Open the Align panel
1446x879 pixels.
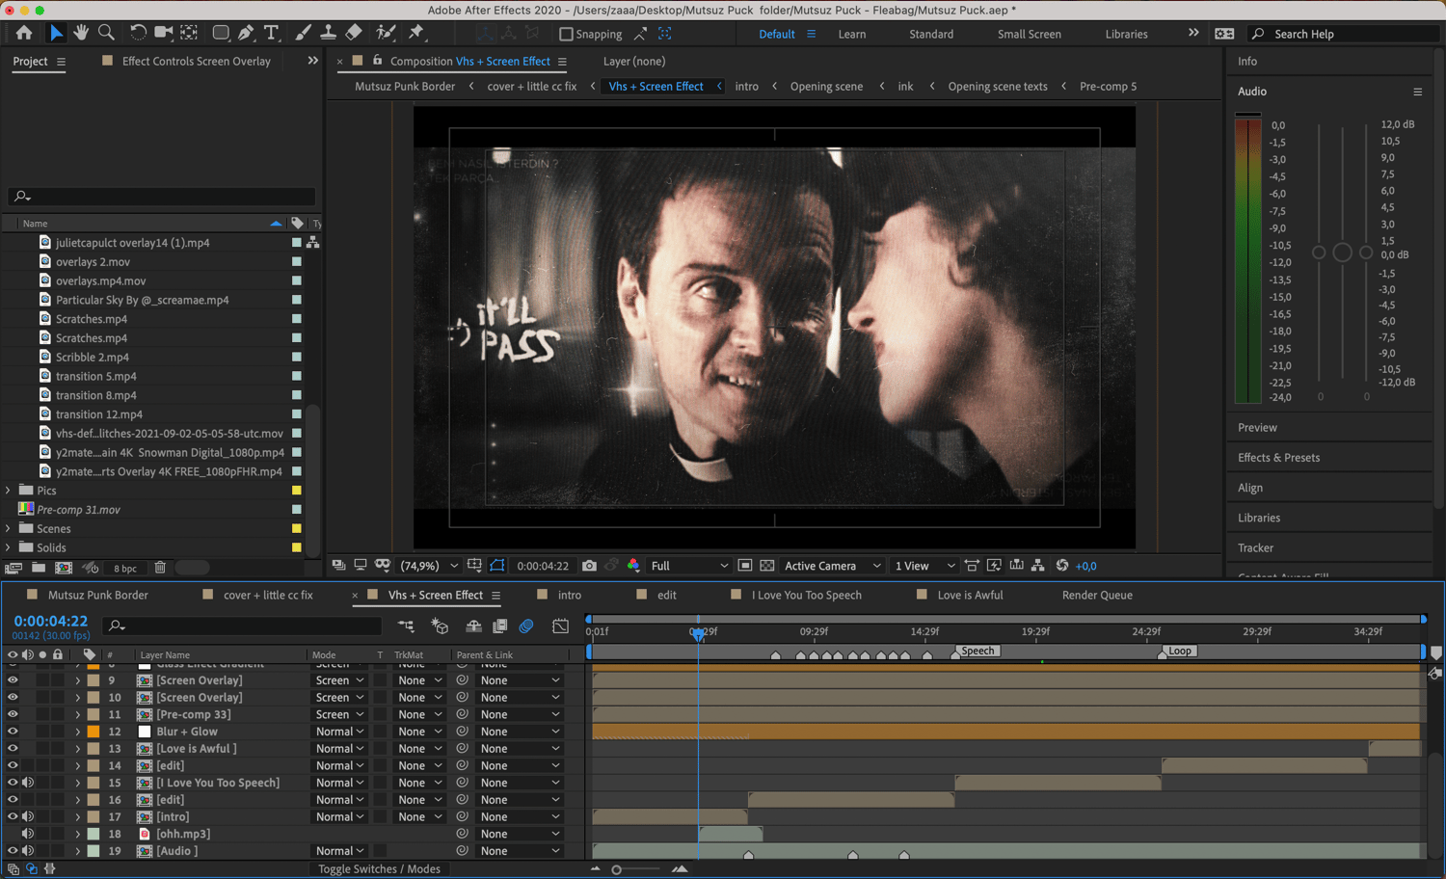pos(1250,488)
